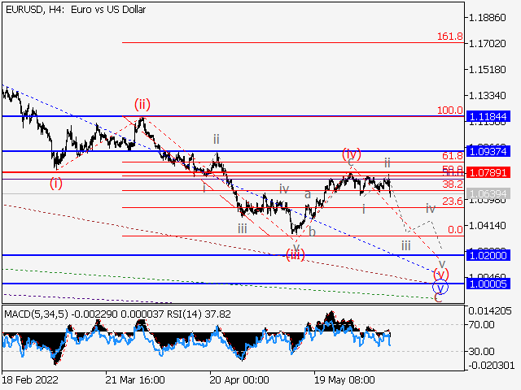Select the gray wave b label
521x390 pixels.
tap(312, 232)
